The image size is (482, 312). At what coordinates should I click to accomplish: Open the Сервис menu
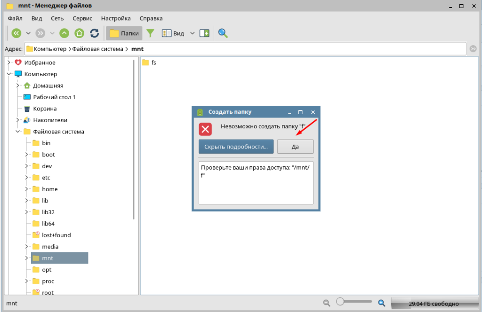tap(82, 18)
